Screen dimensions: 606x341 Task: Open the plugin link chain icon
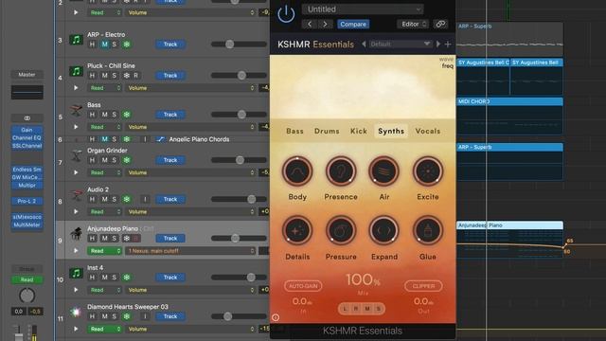tap(440, 24)
